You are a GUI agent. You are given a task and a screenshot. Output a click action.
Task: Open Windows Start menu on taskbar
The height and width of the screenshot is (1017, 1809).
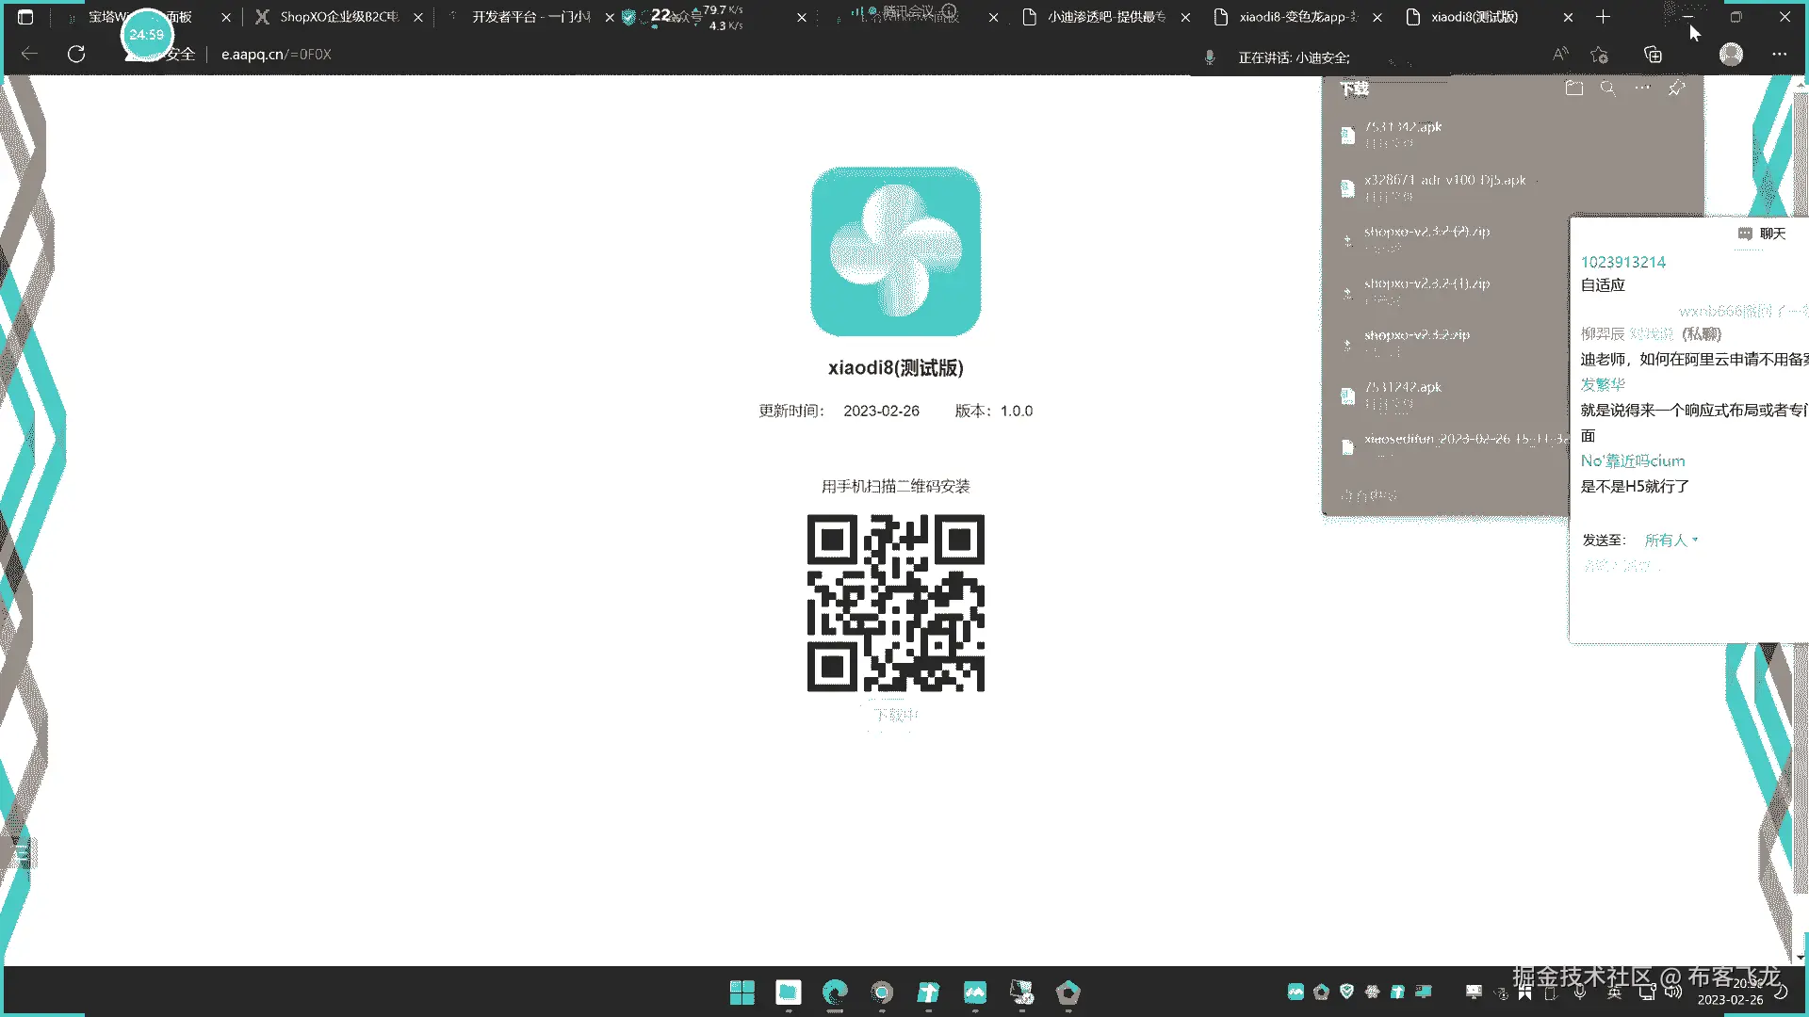coord(742,993)
